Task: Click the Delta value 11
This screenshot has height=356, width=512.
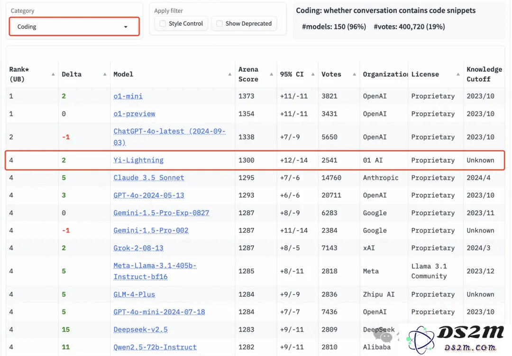Action: [65, 347]
